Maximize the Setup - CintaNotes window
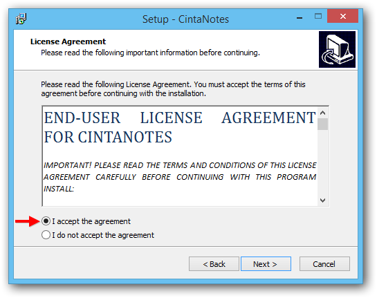This screenshot has width=377, height=298. (x=318, y=17)
